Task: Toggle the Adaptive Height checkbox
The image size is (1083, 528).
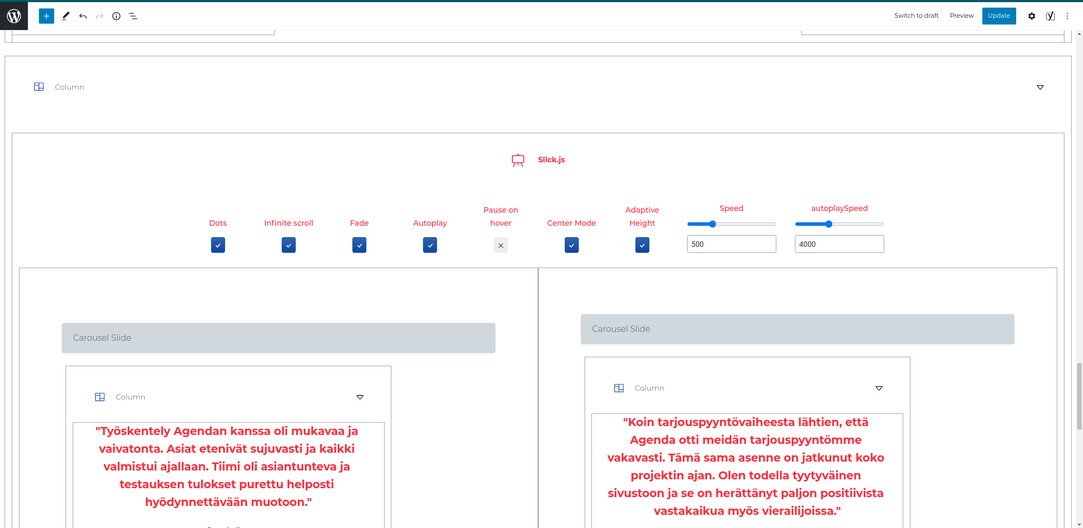Action: pyautogui.click(x=642, y=245)
